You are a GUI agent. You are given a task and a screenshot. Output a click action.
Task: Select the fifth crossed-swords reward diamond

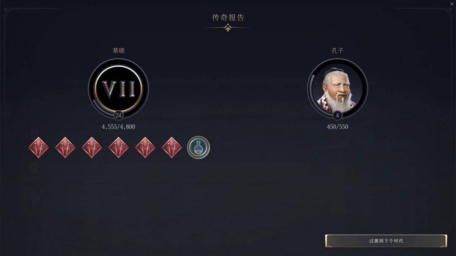[x=145, y=147]
